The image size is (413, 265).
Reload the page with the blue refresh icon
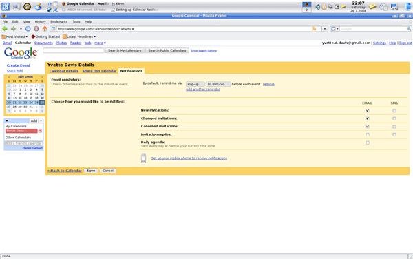click(28, 28)
